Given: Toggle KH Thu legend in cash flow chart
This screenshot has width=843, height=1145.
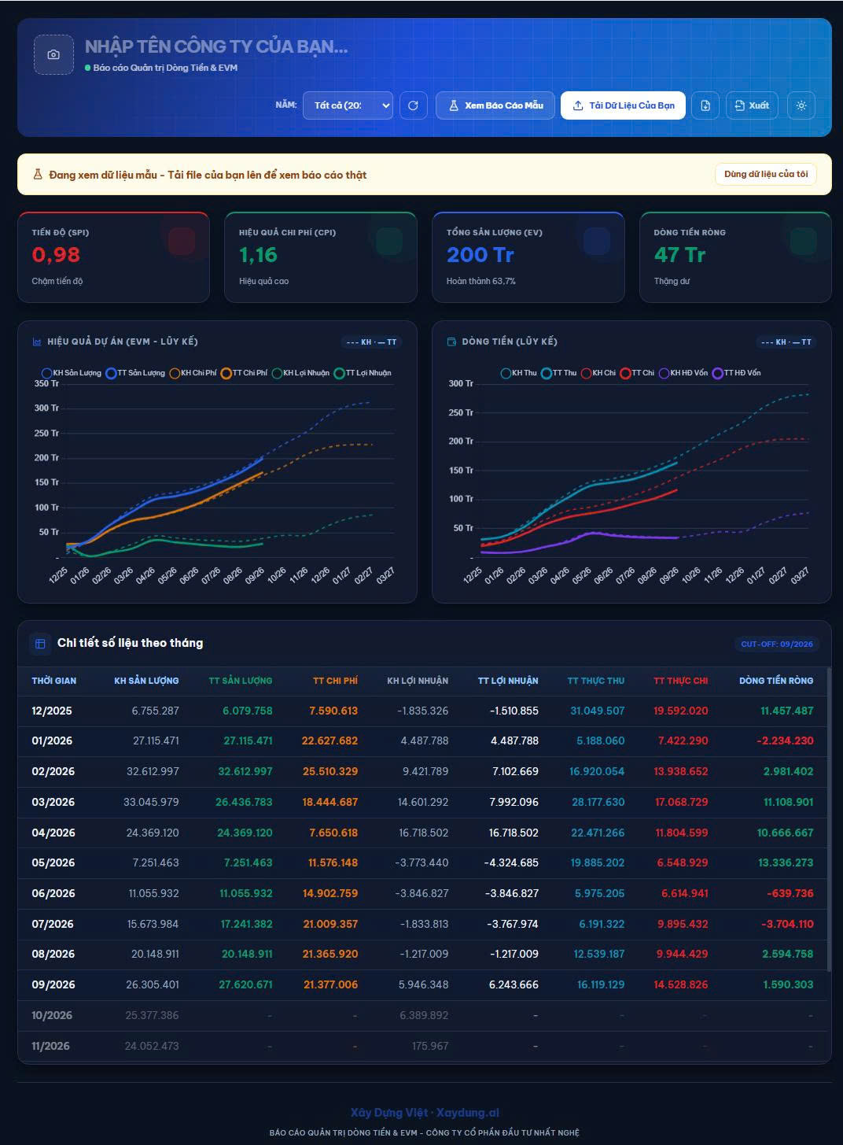Looking at the screenshot, I should click(518, 373).
